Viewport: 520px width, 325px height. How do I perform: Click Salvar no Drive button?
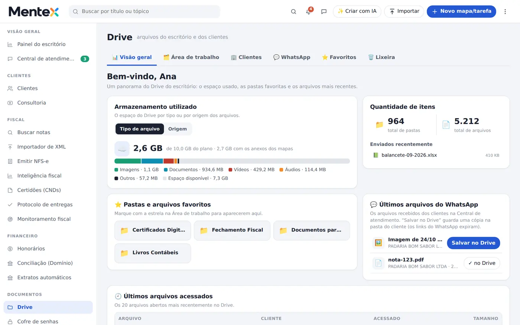[474, 243]
